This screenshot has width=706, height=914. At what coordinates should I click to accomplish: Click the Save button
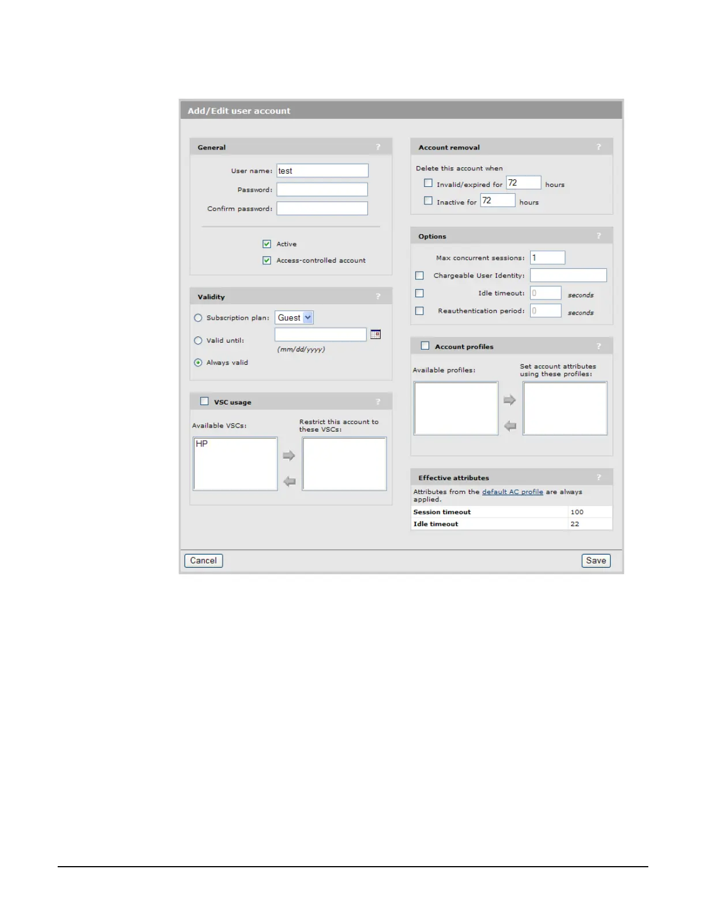click(596, 560)
